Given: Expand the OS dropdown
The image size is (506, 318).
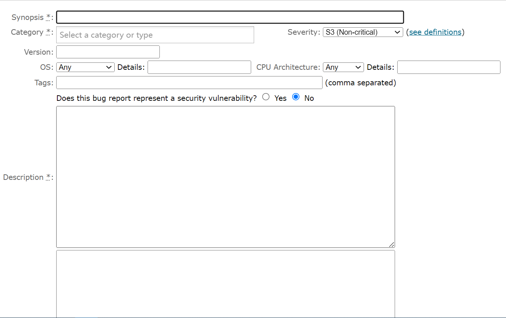Looking at the screenshot, I should pos(85,67).
